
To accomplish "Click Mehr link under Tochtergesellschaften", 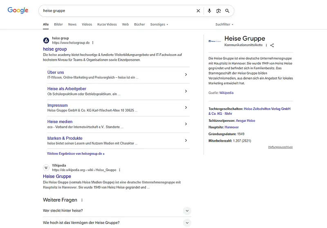I will 228,114.
